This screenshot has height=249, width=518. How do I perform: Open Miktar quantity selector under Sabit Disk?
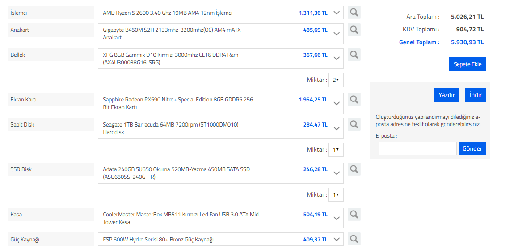[336, 150]
